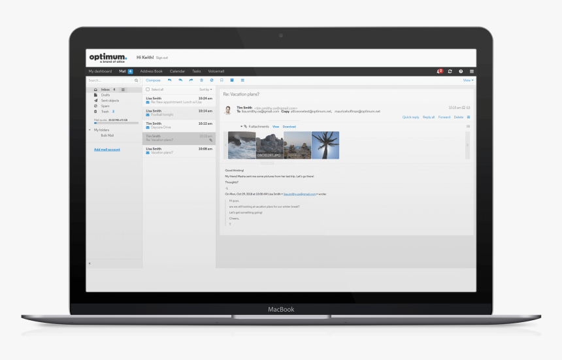Toggle unread envelope on New appointment email
The width and height of the screenshot is (562, 360).
point(148,103)
